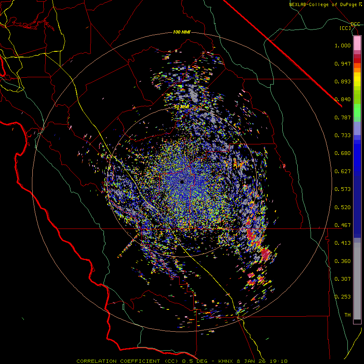Image resolution: width=364 pixels, height=364 pixels.
Task: Click the black radar site center dot
Action: (182, 182)
